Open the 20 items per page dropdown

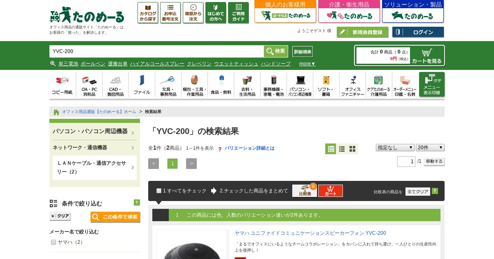coord(430,148)
